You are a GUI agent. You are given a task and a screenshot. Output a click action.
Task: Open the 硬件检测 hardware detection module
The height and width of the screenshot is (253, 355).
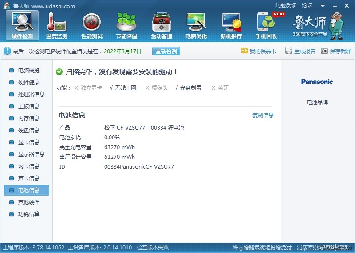pos(22,26)
